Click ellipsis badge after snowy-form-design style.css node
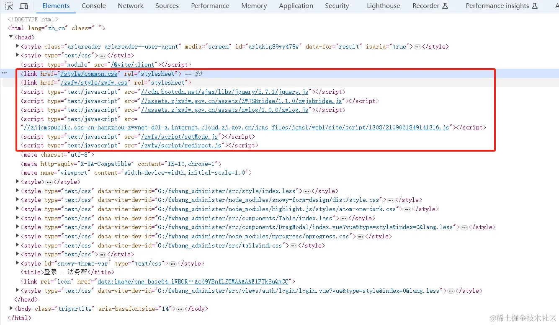The image size is (559, 325). [x=391, y=200]
